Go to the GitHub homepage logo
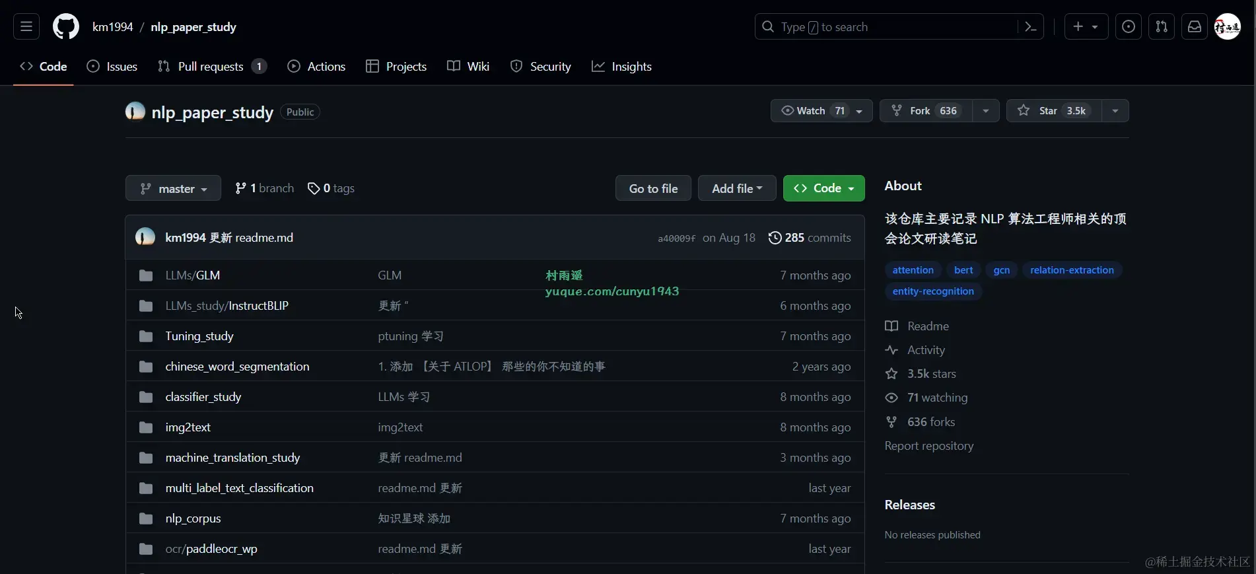1256x574 pixels. tap(66, 27)
